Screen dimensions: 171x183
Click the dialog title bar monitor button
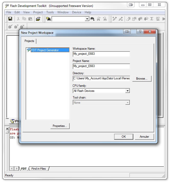point(127,31)
